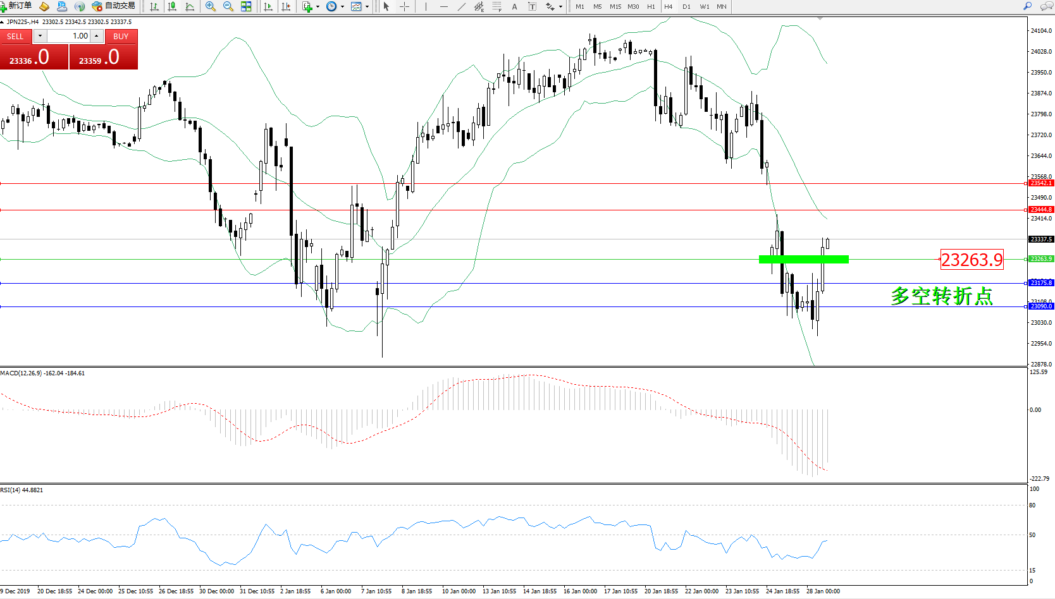Switch chart to bar chart type
This screenshot has height=599, width=1055.
point(154,6)
